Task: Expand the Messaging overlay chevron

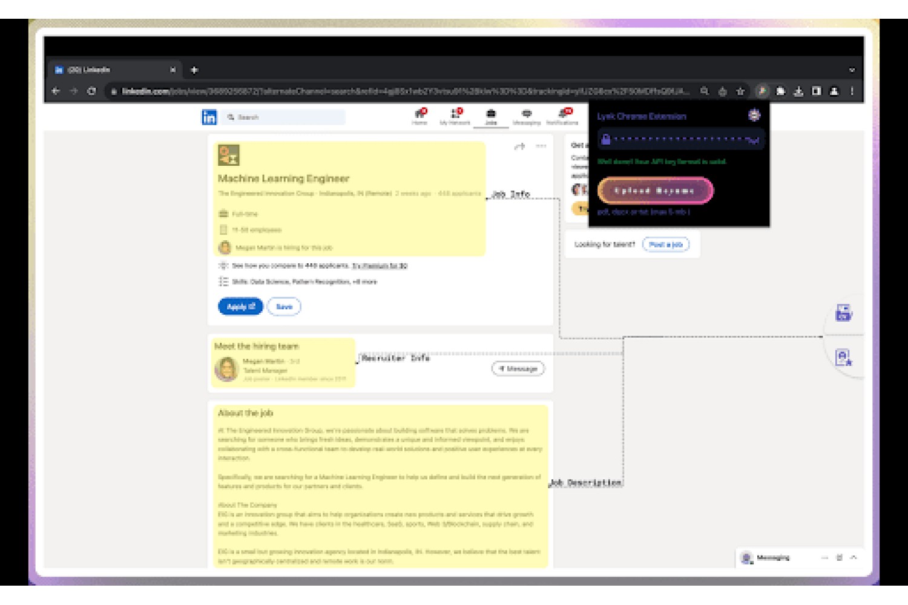Action: (854, 558)
